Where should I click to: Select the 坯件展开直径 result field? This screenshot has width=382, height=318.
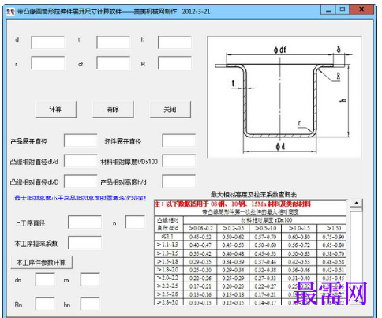[x=179, y=140]
